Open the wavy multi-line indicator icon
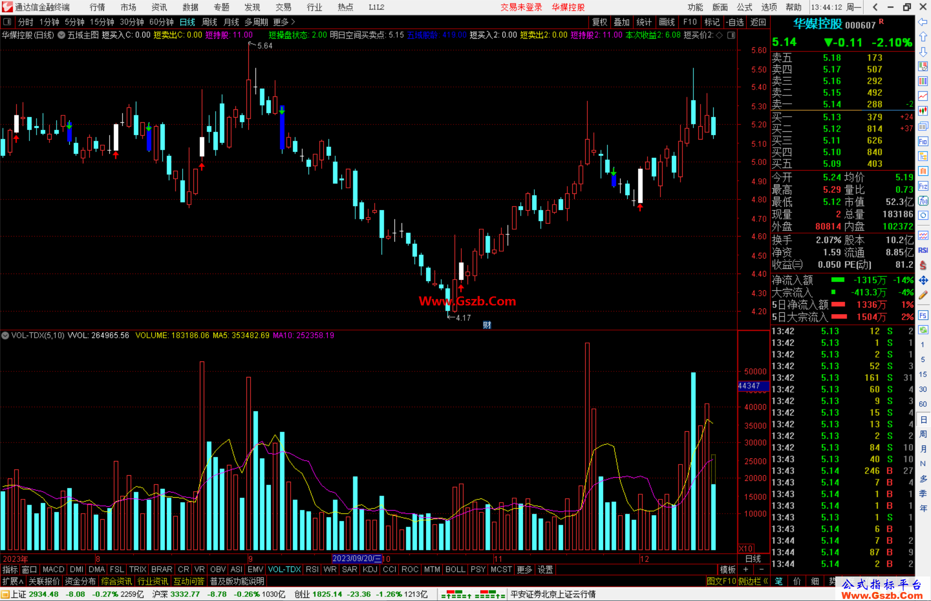The height and width of the screenshot is (601, 931). click(x=923, y=235)
